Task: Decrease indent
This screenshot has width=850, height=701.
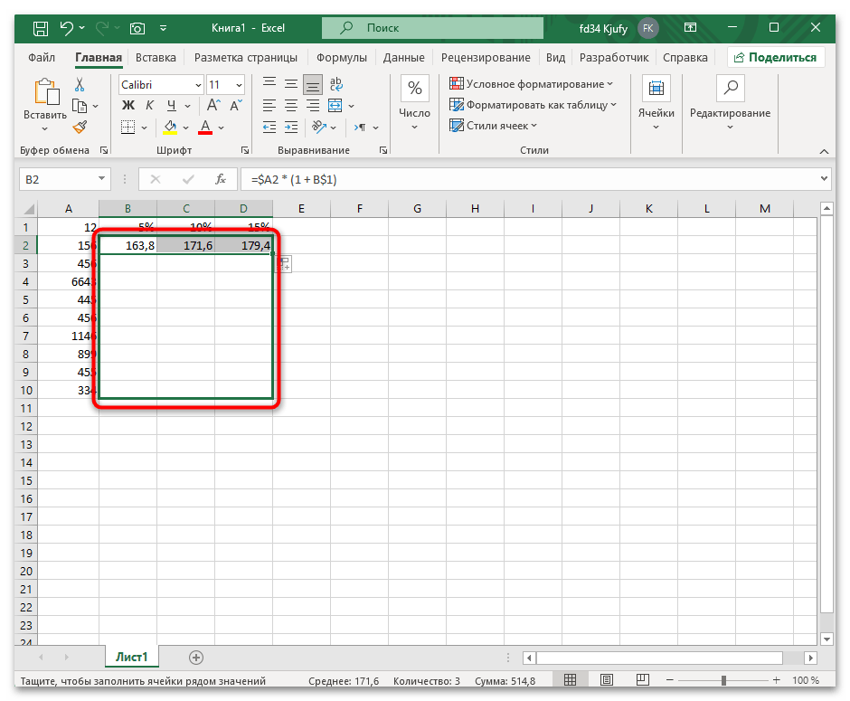Action: (x=269, y=128)
